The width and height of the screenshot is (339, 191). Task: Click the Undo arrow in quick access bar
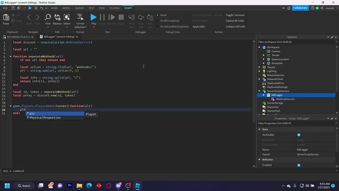[41, 8]
